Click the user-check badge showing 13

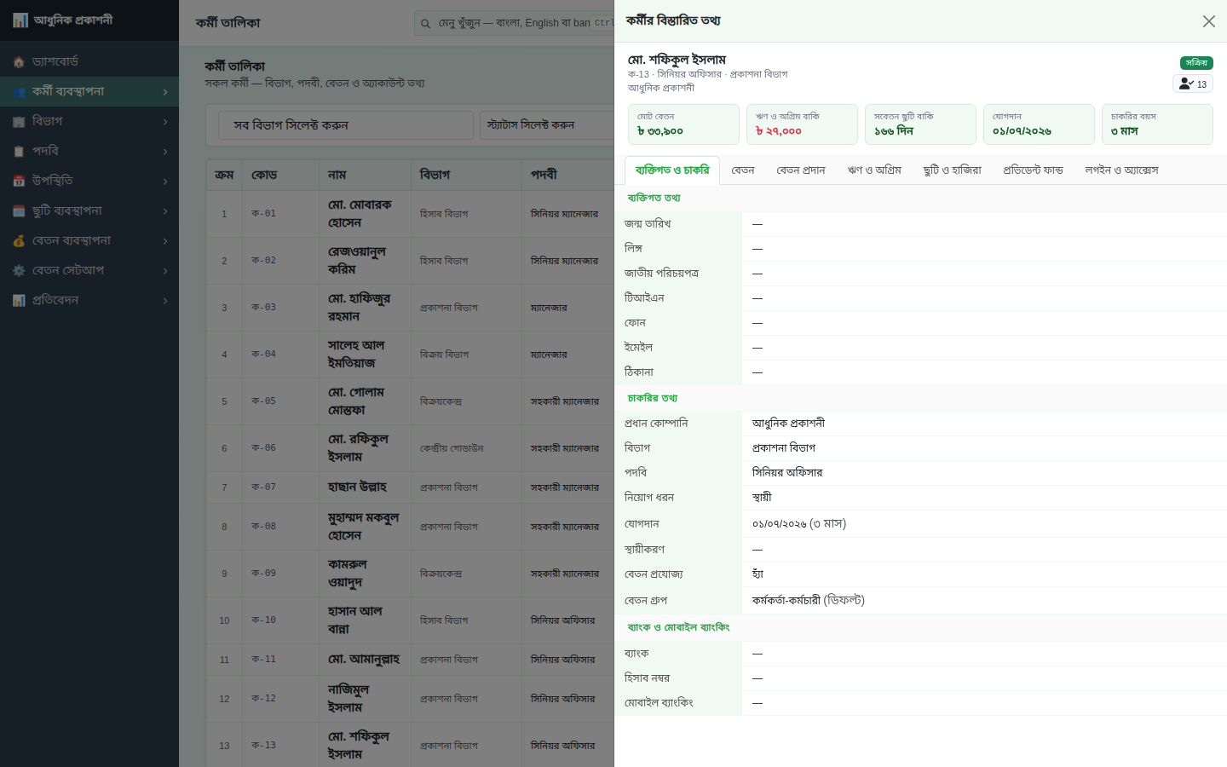[1193, 84]
